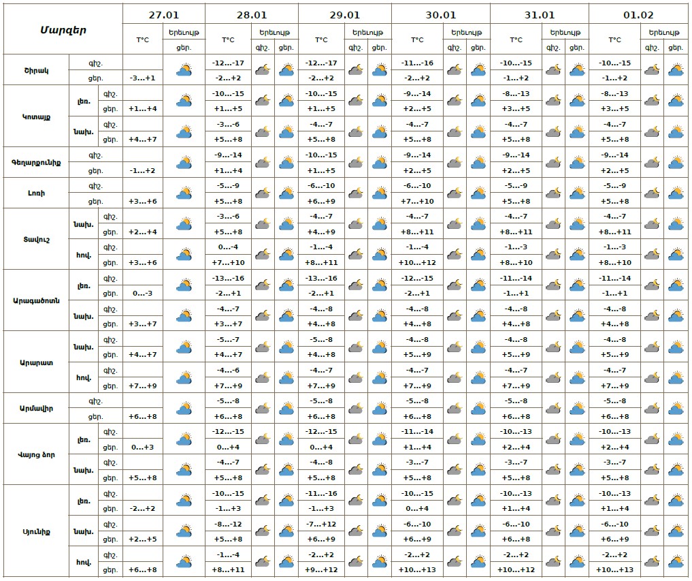Click the Մարզեր table header
The width and height of the screenshot is (692, 581).
tap(62, 29)
